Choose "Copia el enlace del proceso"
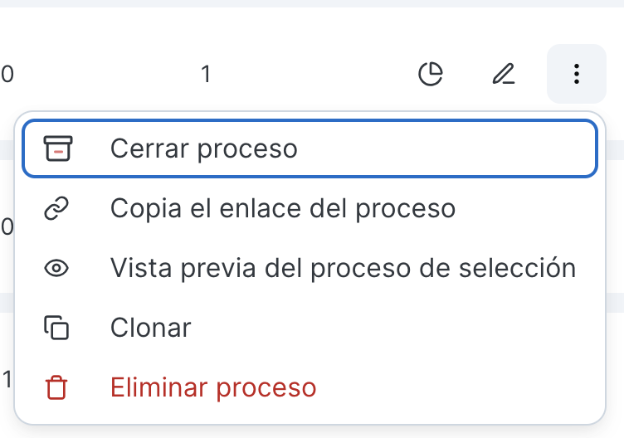This screenshot has height=438, width=624. (x=282, y=208)
